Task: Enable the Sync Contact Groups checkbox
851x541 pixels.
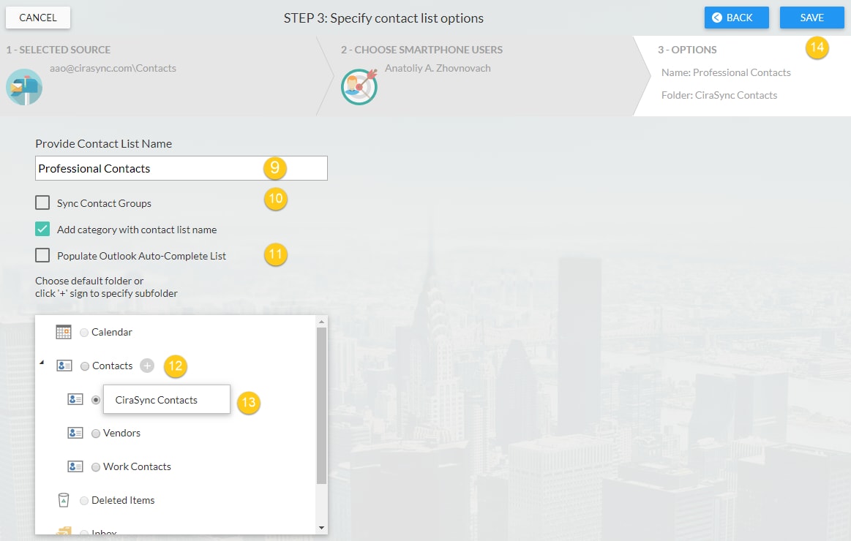Action: point(42,203)
